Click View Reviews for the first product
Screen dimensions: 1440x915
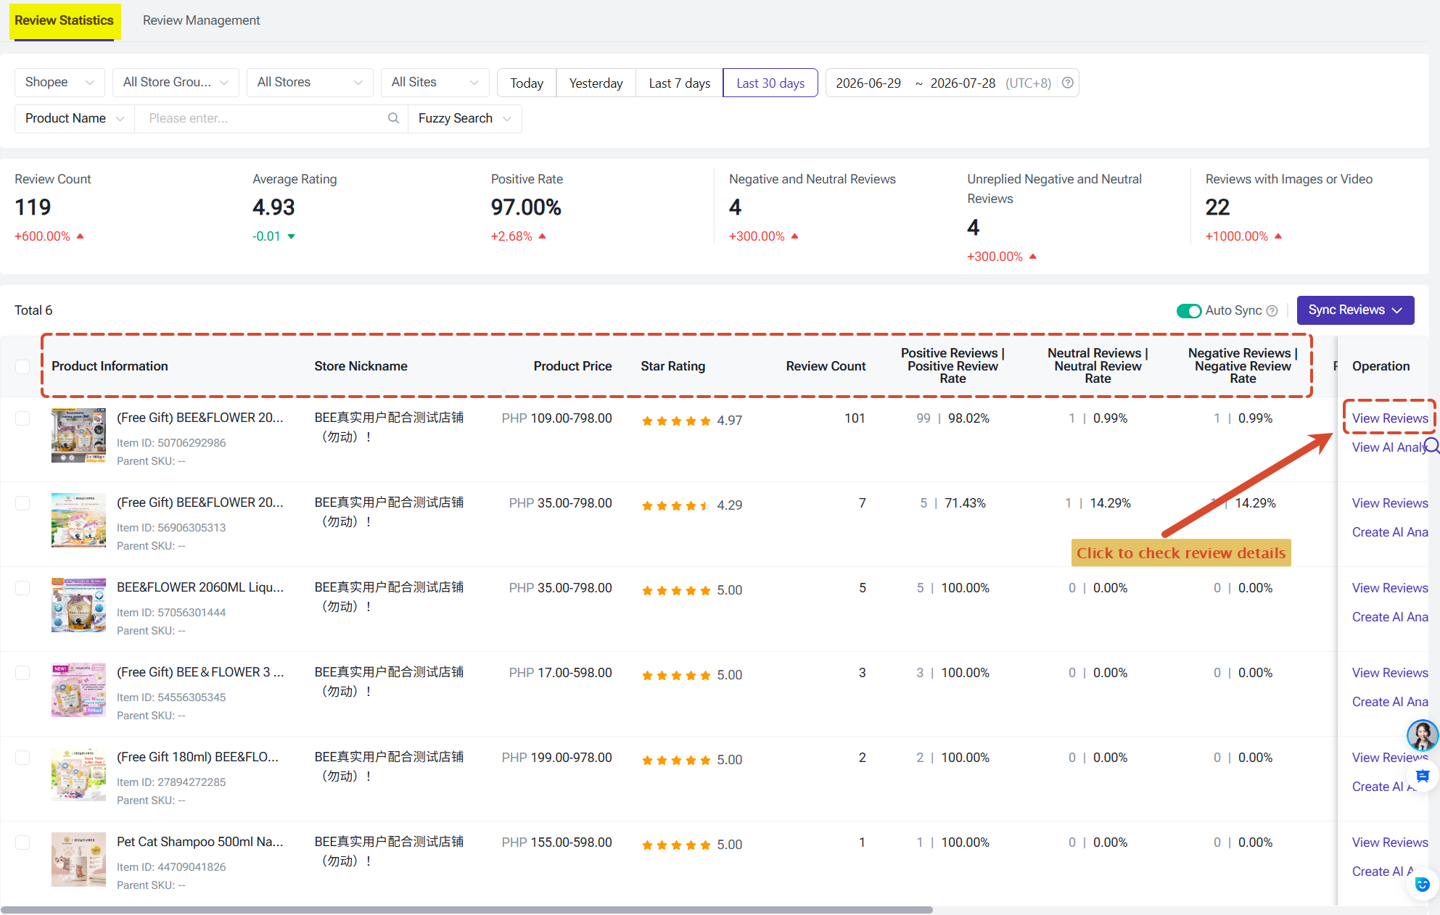1389,418
